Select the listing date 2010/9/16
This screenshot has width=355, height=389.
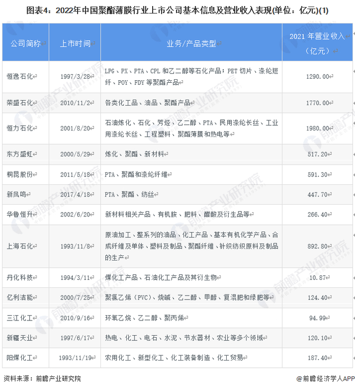coord(75,318)
